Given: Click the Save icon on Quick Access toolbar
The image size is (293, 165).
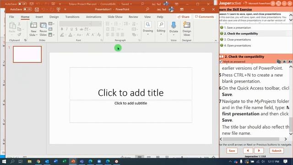Looking at the screenshot, I should pos(37,9).
